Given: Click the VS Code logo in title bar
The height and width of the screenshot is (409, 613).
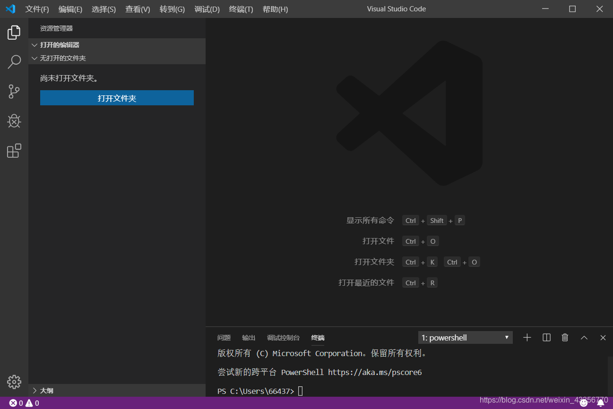Looking at the screenshot, I should [x=10, y=9].
